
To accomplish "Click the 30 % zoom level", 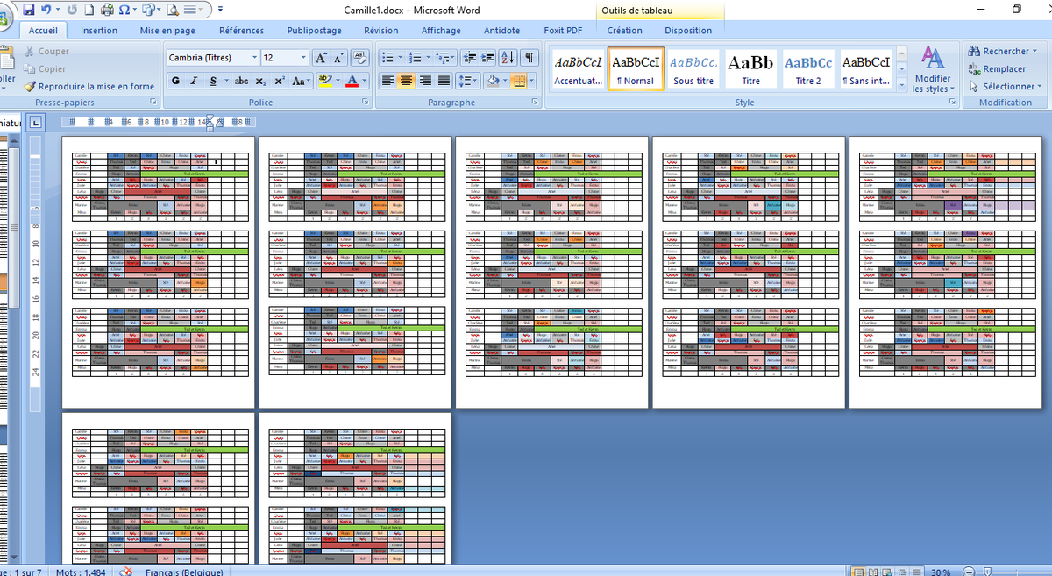I will click(942, 572).
